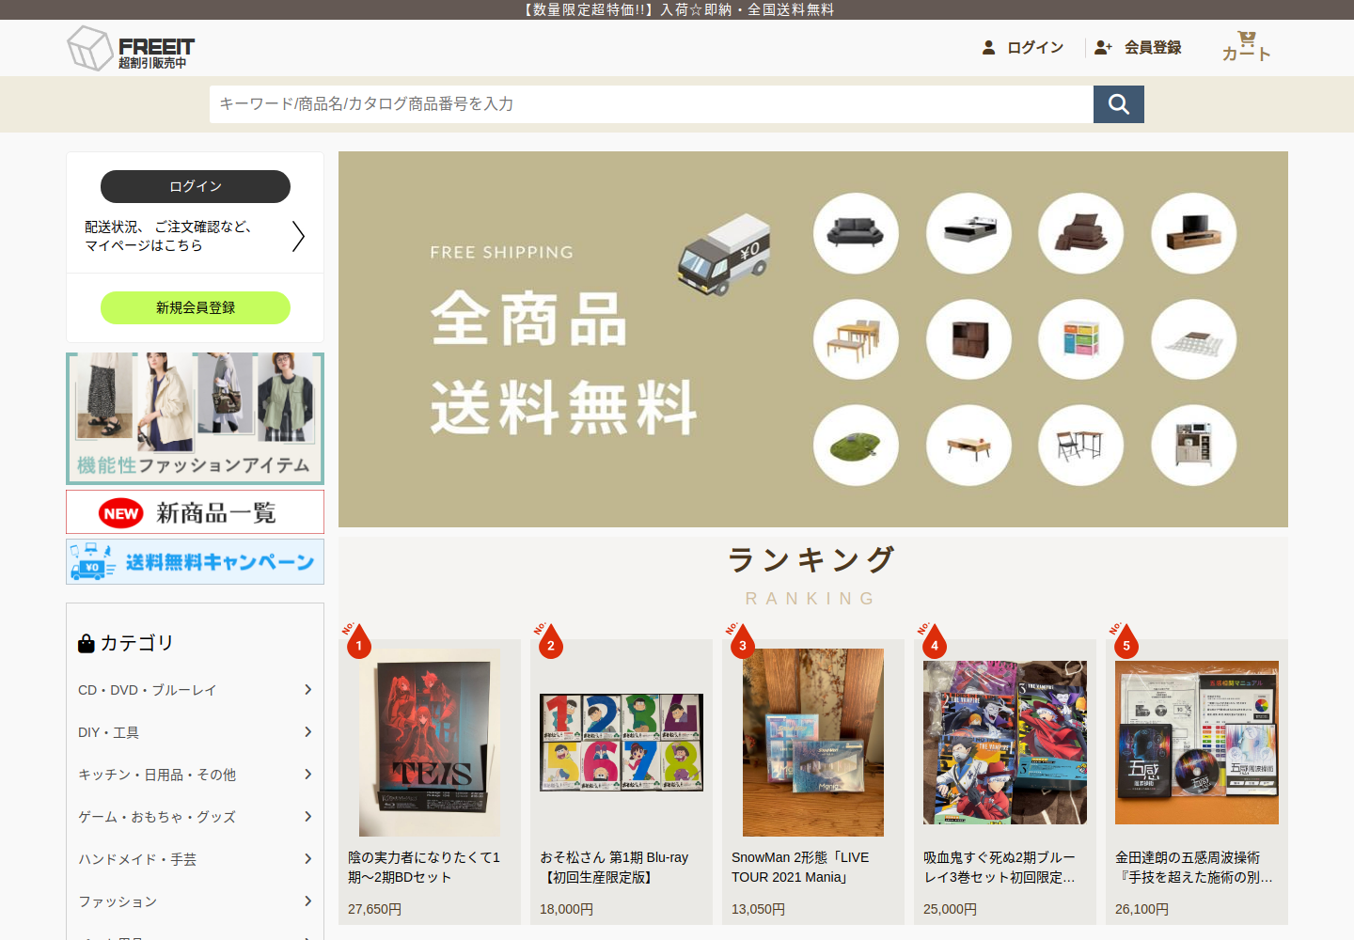Image resolution: width=1354 pixels, height=940 pixels.
Task: Click the magnifying glass search button
Action: pyautogui.click(x=1119, y=104)
